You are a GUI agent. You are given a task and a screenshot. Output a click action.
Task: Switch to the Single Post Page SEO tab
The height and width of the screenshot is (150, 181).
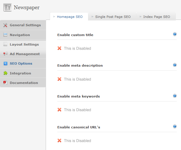[112, 17]
